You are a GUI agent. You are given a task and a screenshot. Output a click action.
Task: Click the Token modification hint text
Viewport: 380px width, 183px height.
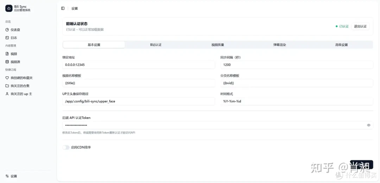[x=99, y=133]
